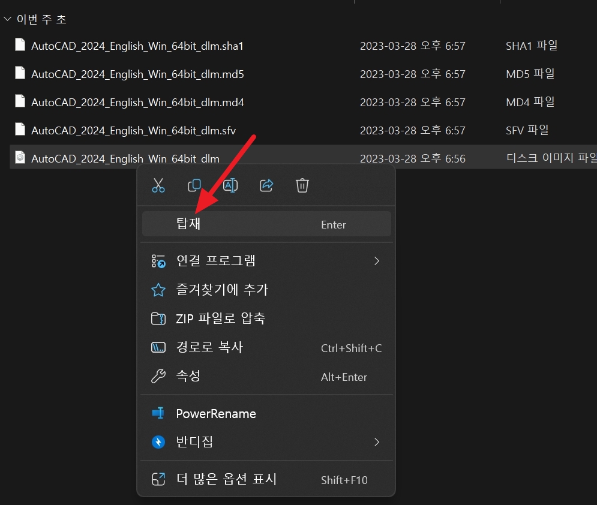This screenshot has height=505, width=597.
Task: Click the wrench icon beside 속성
Action: click(158, 376)
